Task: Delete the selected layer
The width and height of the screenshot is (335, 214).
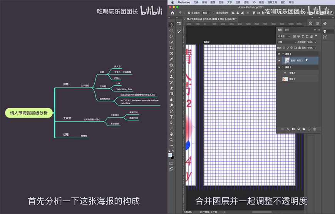Action: (x=315, y=129)
